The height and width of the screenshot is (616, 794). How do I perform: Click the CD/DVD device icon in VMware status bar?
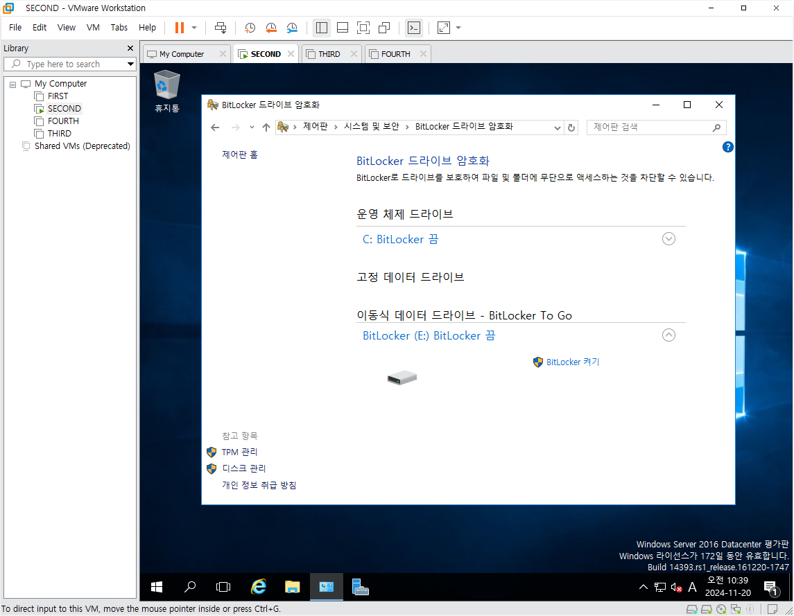pyautogui.click(x=720, y=609)
